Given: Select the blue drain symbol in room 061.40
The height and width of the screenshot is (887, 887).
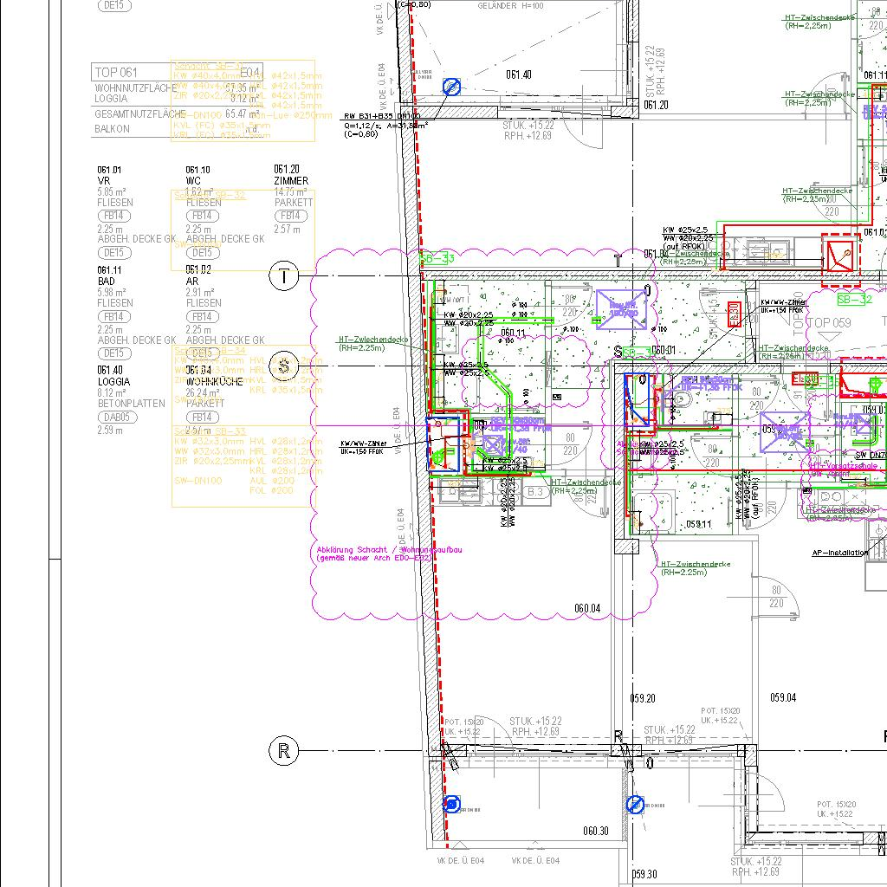Looking at the screenshot, I should (x=451, y=87).
